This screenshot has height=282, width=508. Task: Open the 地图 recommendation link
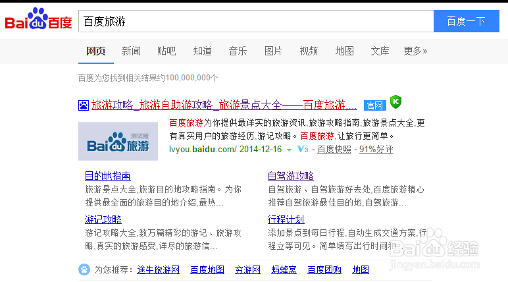(361, 269)
